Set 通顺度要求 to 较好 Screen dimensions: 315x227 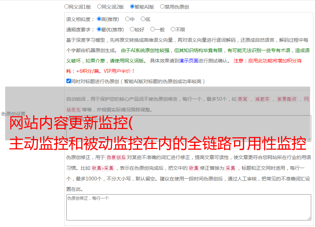132,29
